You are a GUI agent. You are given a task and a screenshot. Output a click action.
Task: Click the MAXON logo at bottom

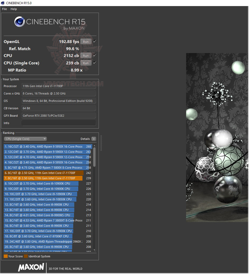(x=31, y=267)
